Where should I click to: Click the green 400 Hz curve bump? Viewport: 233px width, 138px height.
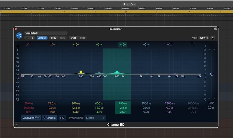[99, 73]
